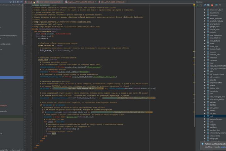
Task: Click the green plus icon in Database panel
Action: click(197, 5)
